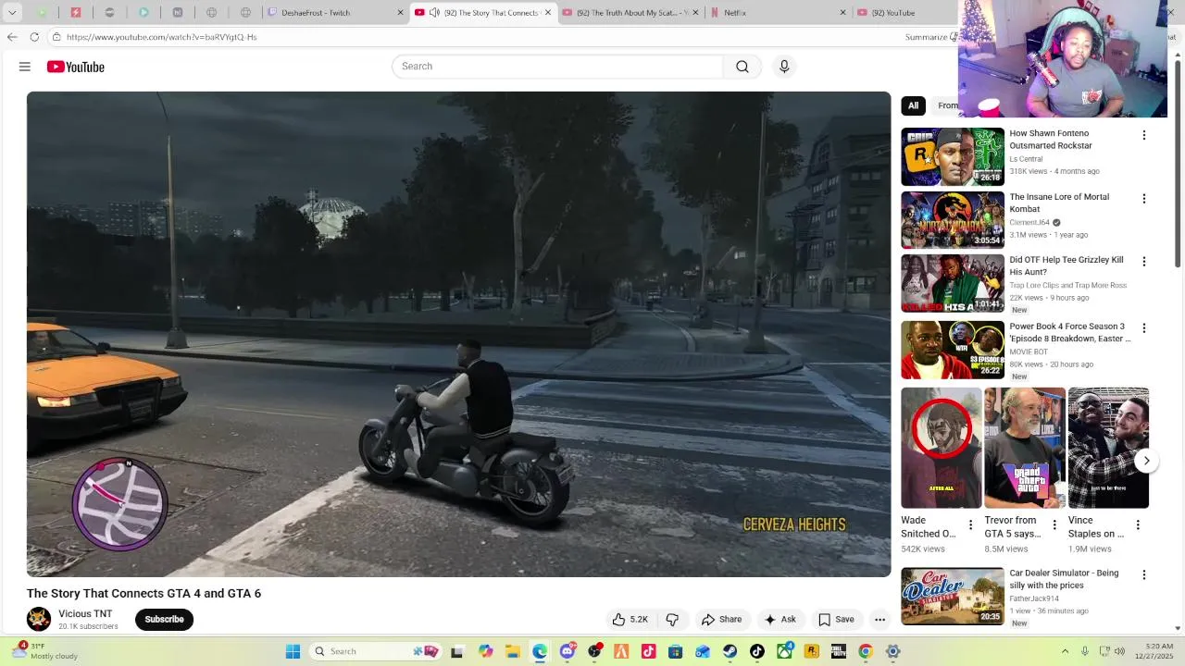Screen dimensions: 1185x666
Task: Open the YouTube hamburger guide menu
Action: point(25,67)
